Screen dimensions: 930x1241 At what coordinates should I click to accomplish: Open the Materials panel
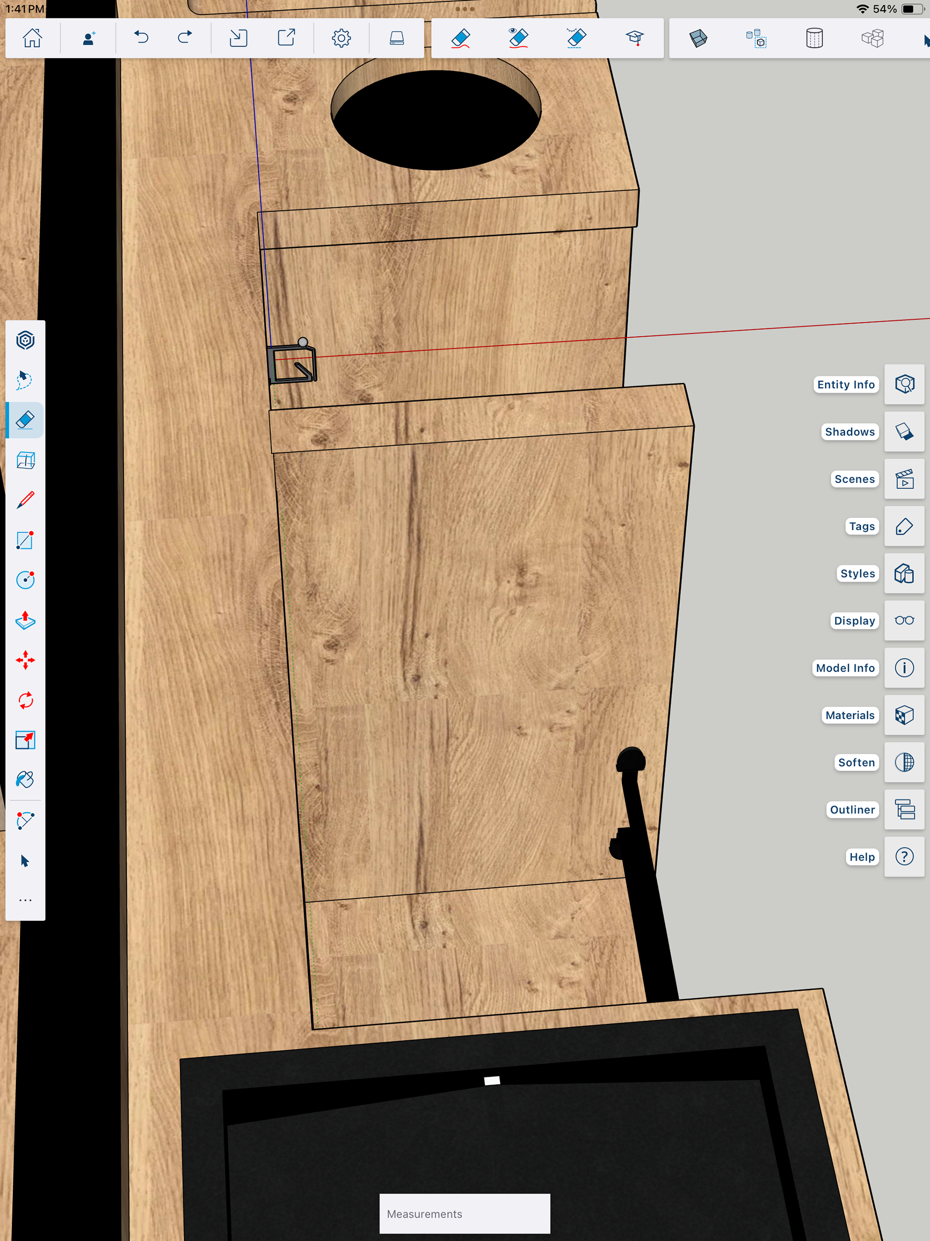coord(904,715)
